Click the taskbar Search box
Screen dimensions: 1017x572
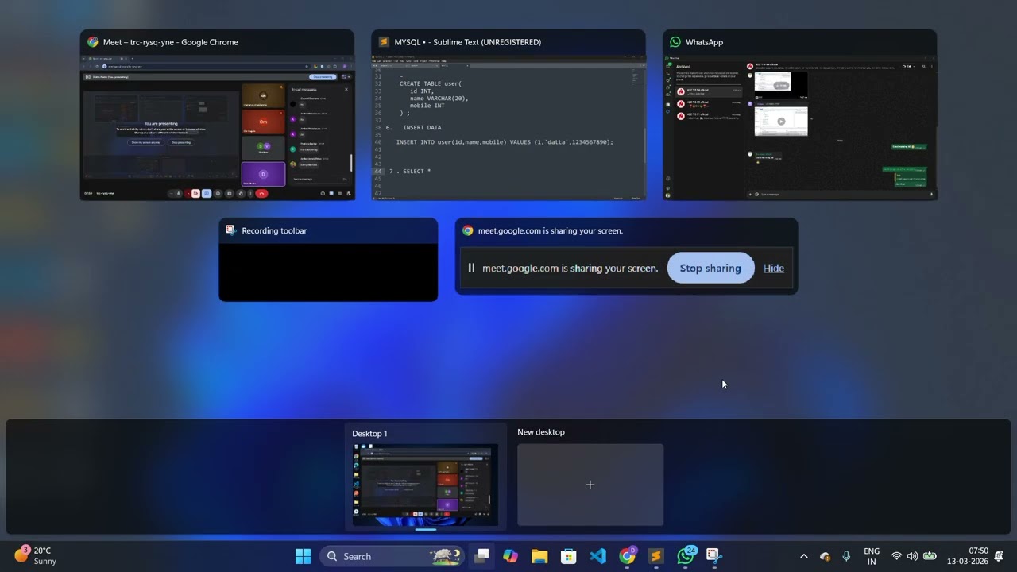[393, 556]
